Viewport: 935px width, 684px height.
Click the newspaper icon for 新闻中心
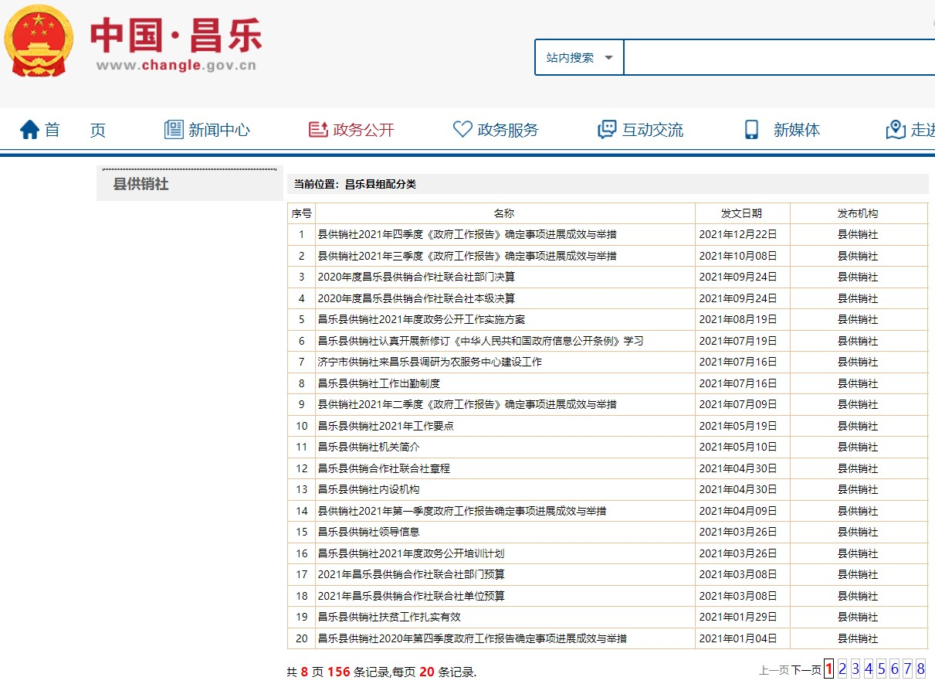point(174,130)
